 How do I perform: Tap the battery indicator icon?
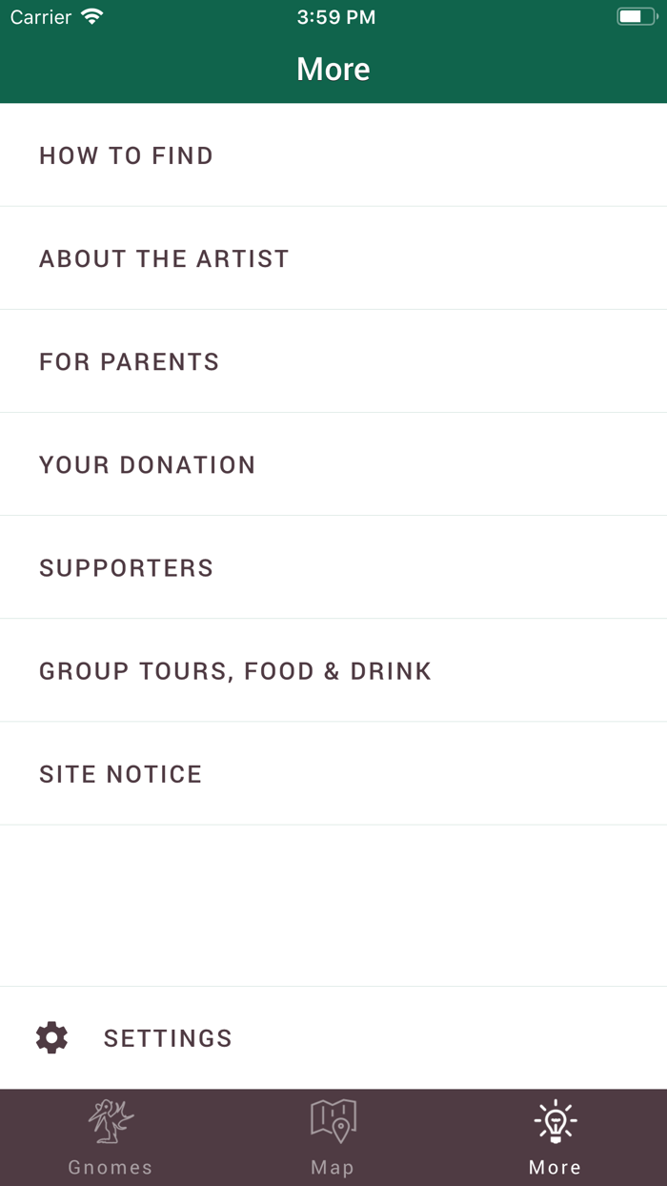point(636,17)
